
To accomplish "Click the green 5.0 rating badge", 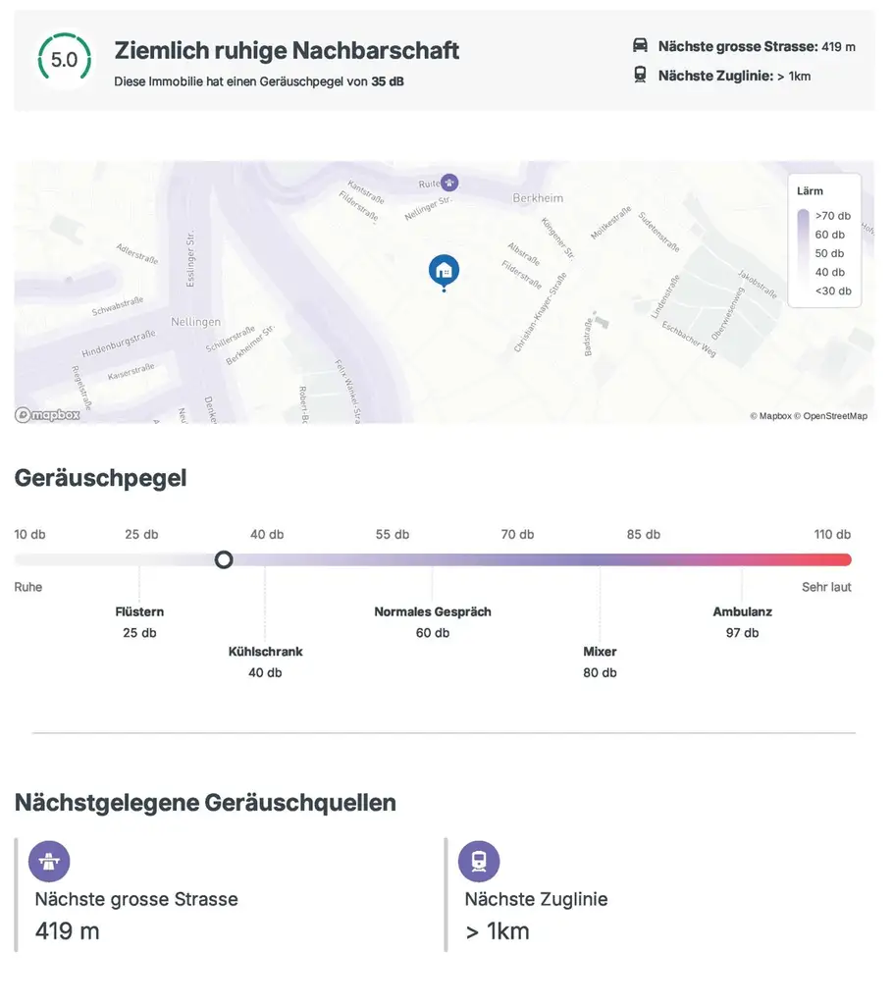I will coord(64,59).
